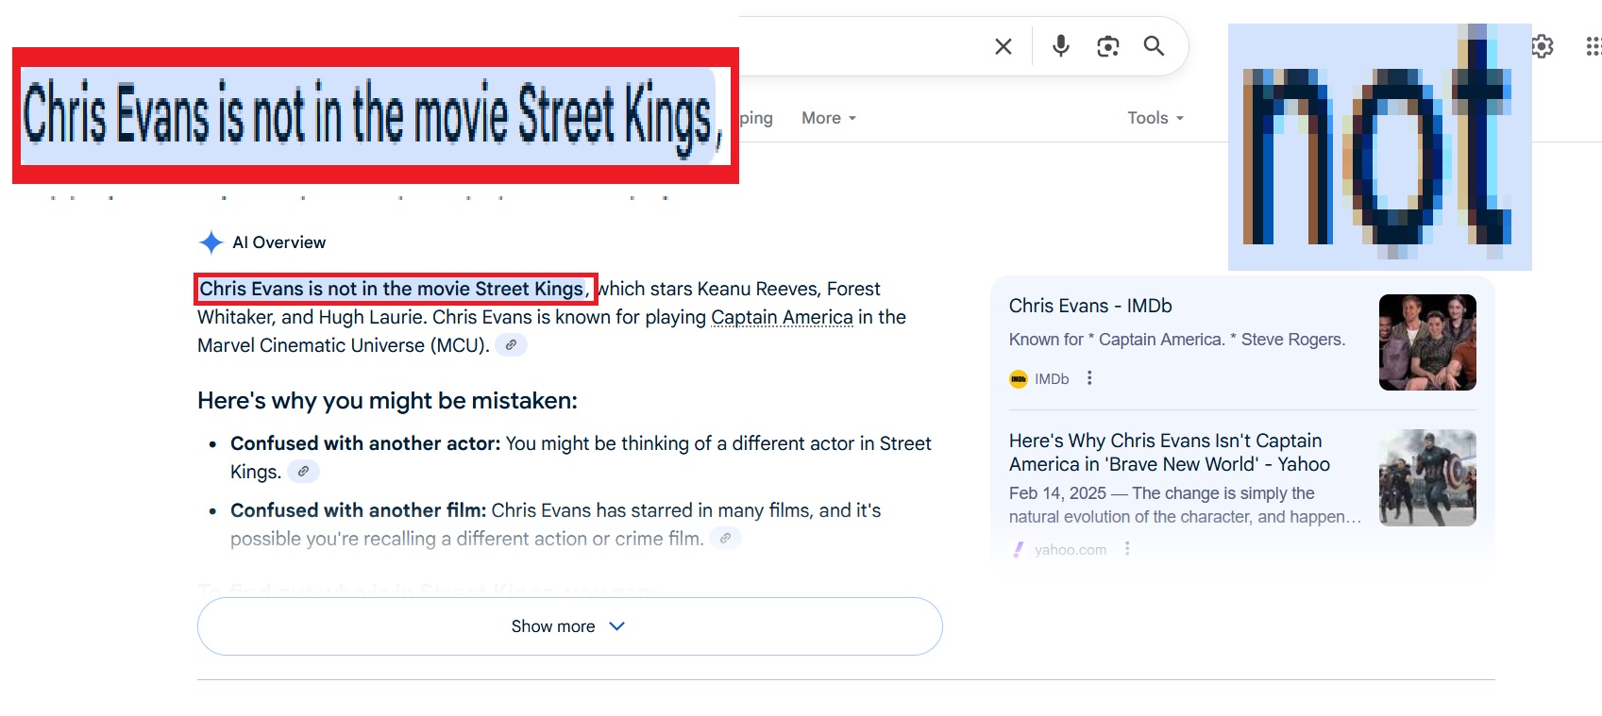Click text 'which stars Keanu Reeves, Forest'
The width and height of the screenshot is (1602, 716).
739,289
